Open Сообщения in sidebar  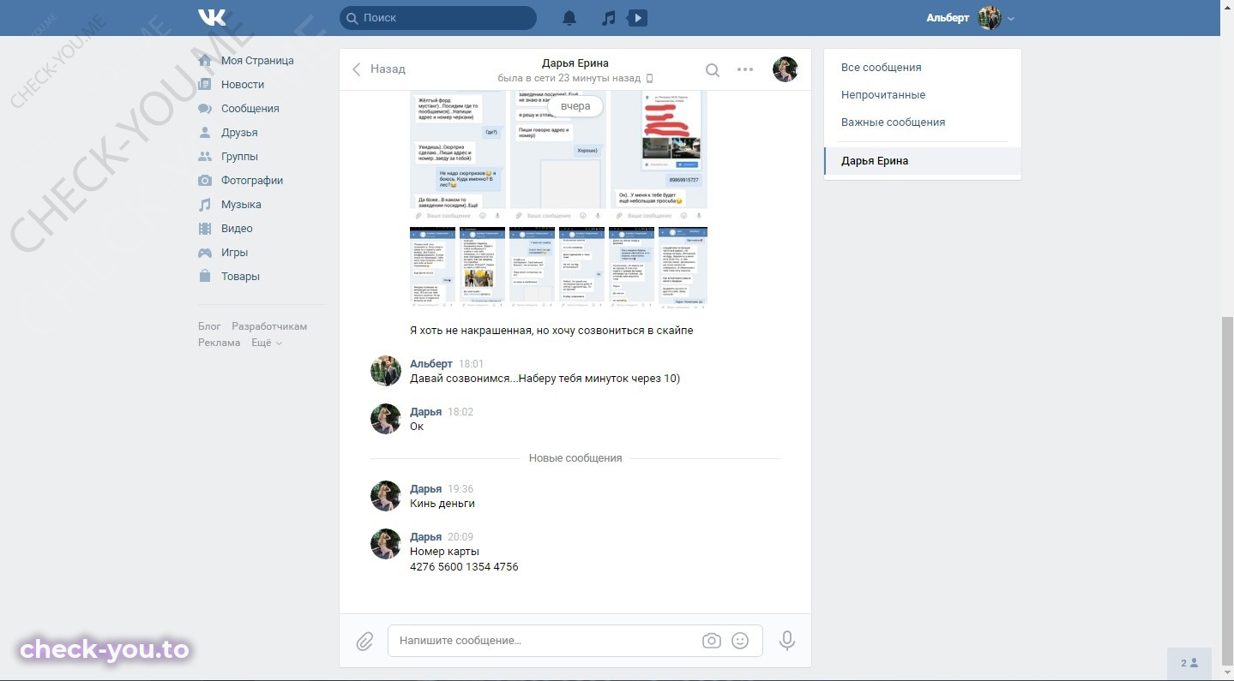[x=250, y=109]
